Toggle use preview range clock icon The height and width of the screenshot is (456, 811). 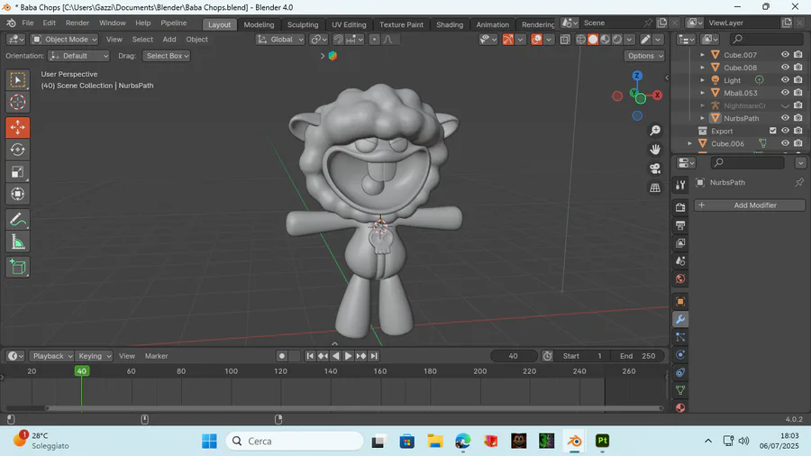click(547, 356)
